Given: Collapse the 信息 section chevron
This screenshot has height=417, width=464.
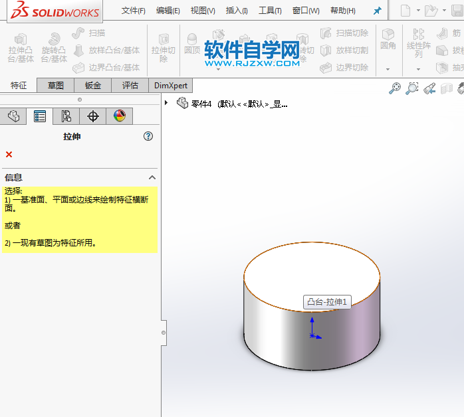Looking at the screenshot, I should [152, 177].
